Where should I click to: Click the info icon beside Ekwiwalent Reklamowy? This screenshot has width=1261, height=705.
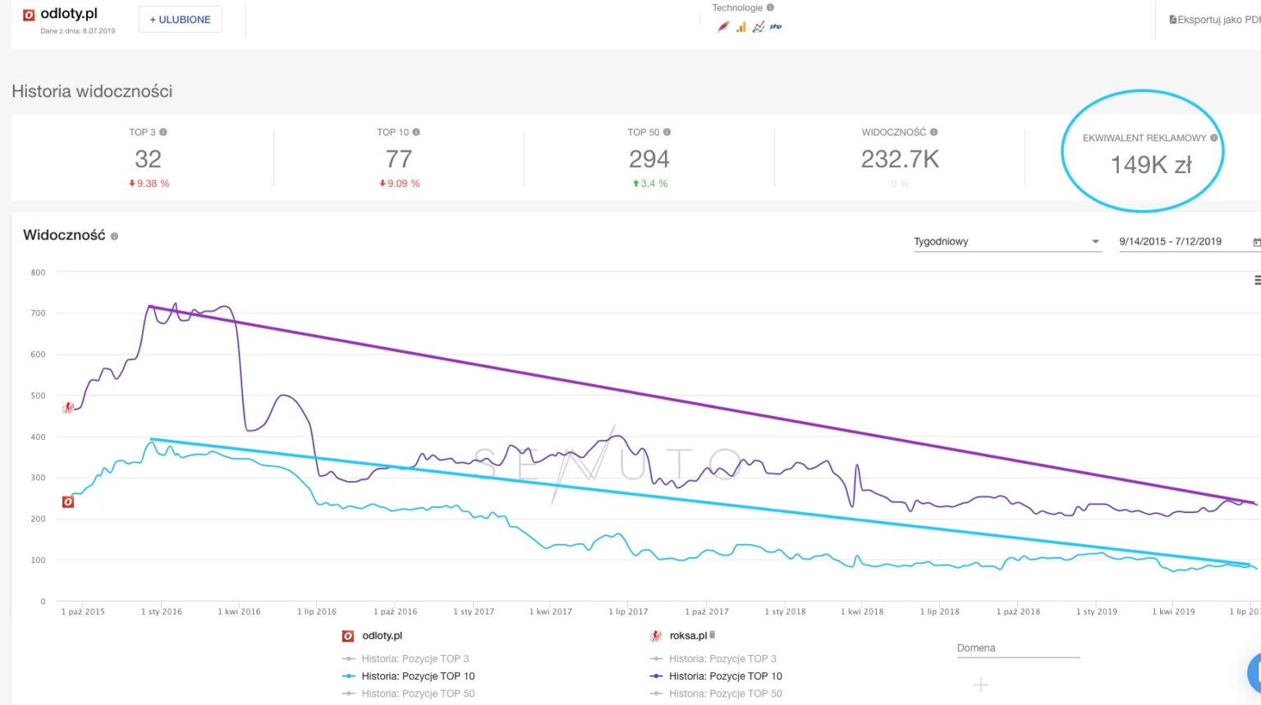coord(1213,138)
